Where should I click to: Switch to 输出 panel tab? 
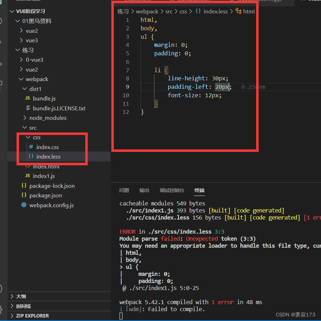[x=144, y=190]
